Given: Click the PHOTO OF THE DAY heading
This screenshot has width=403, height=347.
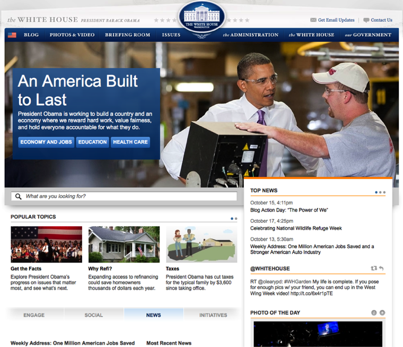Looking at the screenshot, I should click(x=275, y=313).
